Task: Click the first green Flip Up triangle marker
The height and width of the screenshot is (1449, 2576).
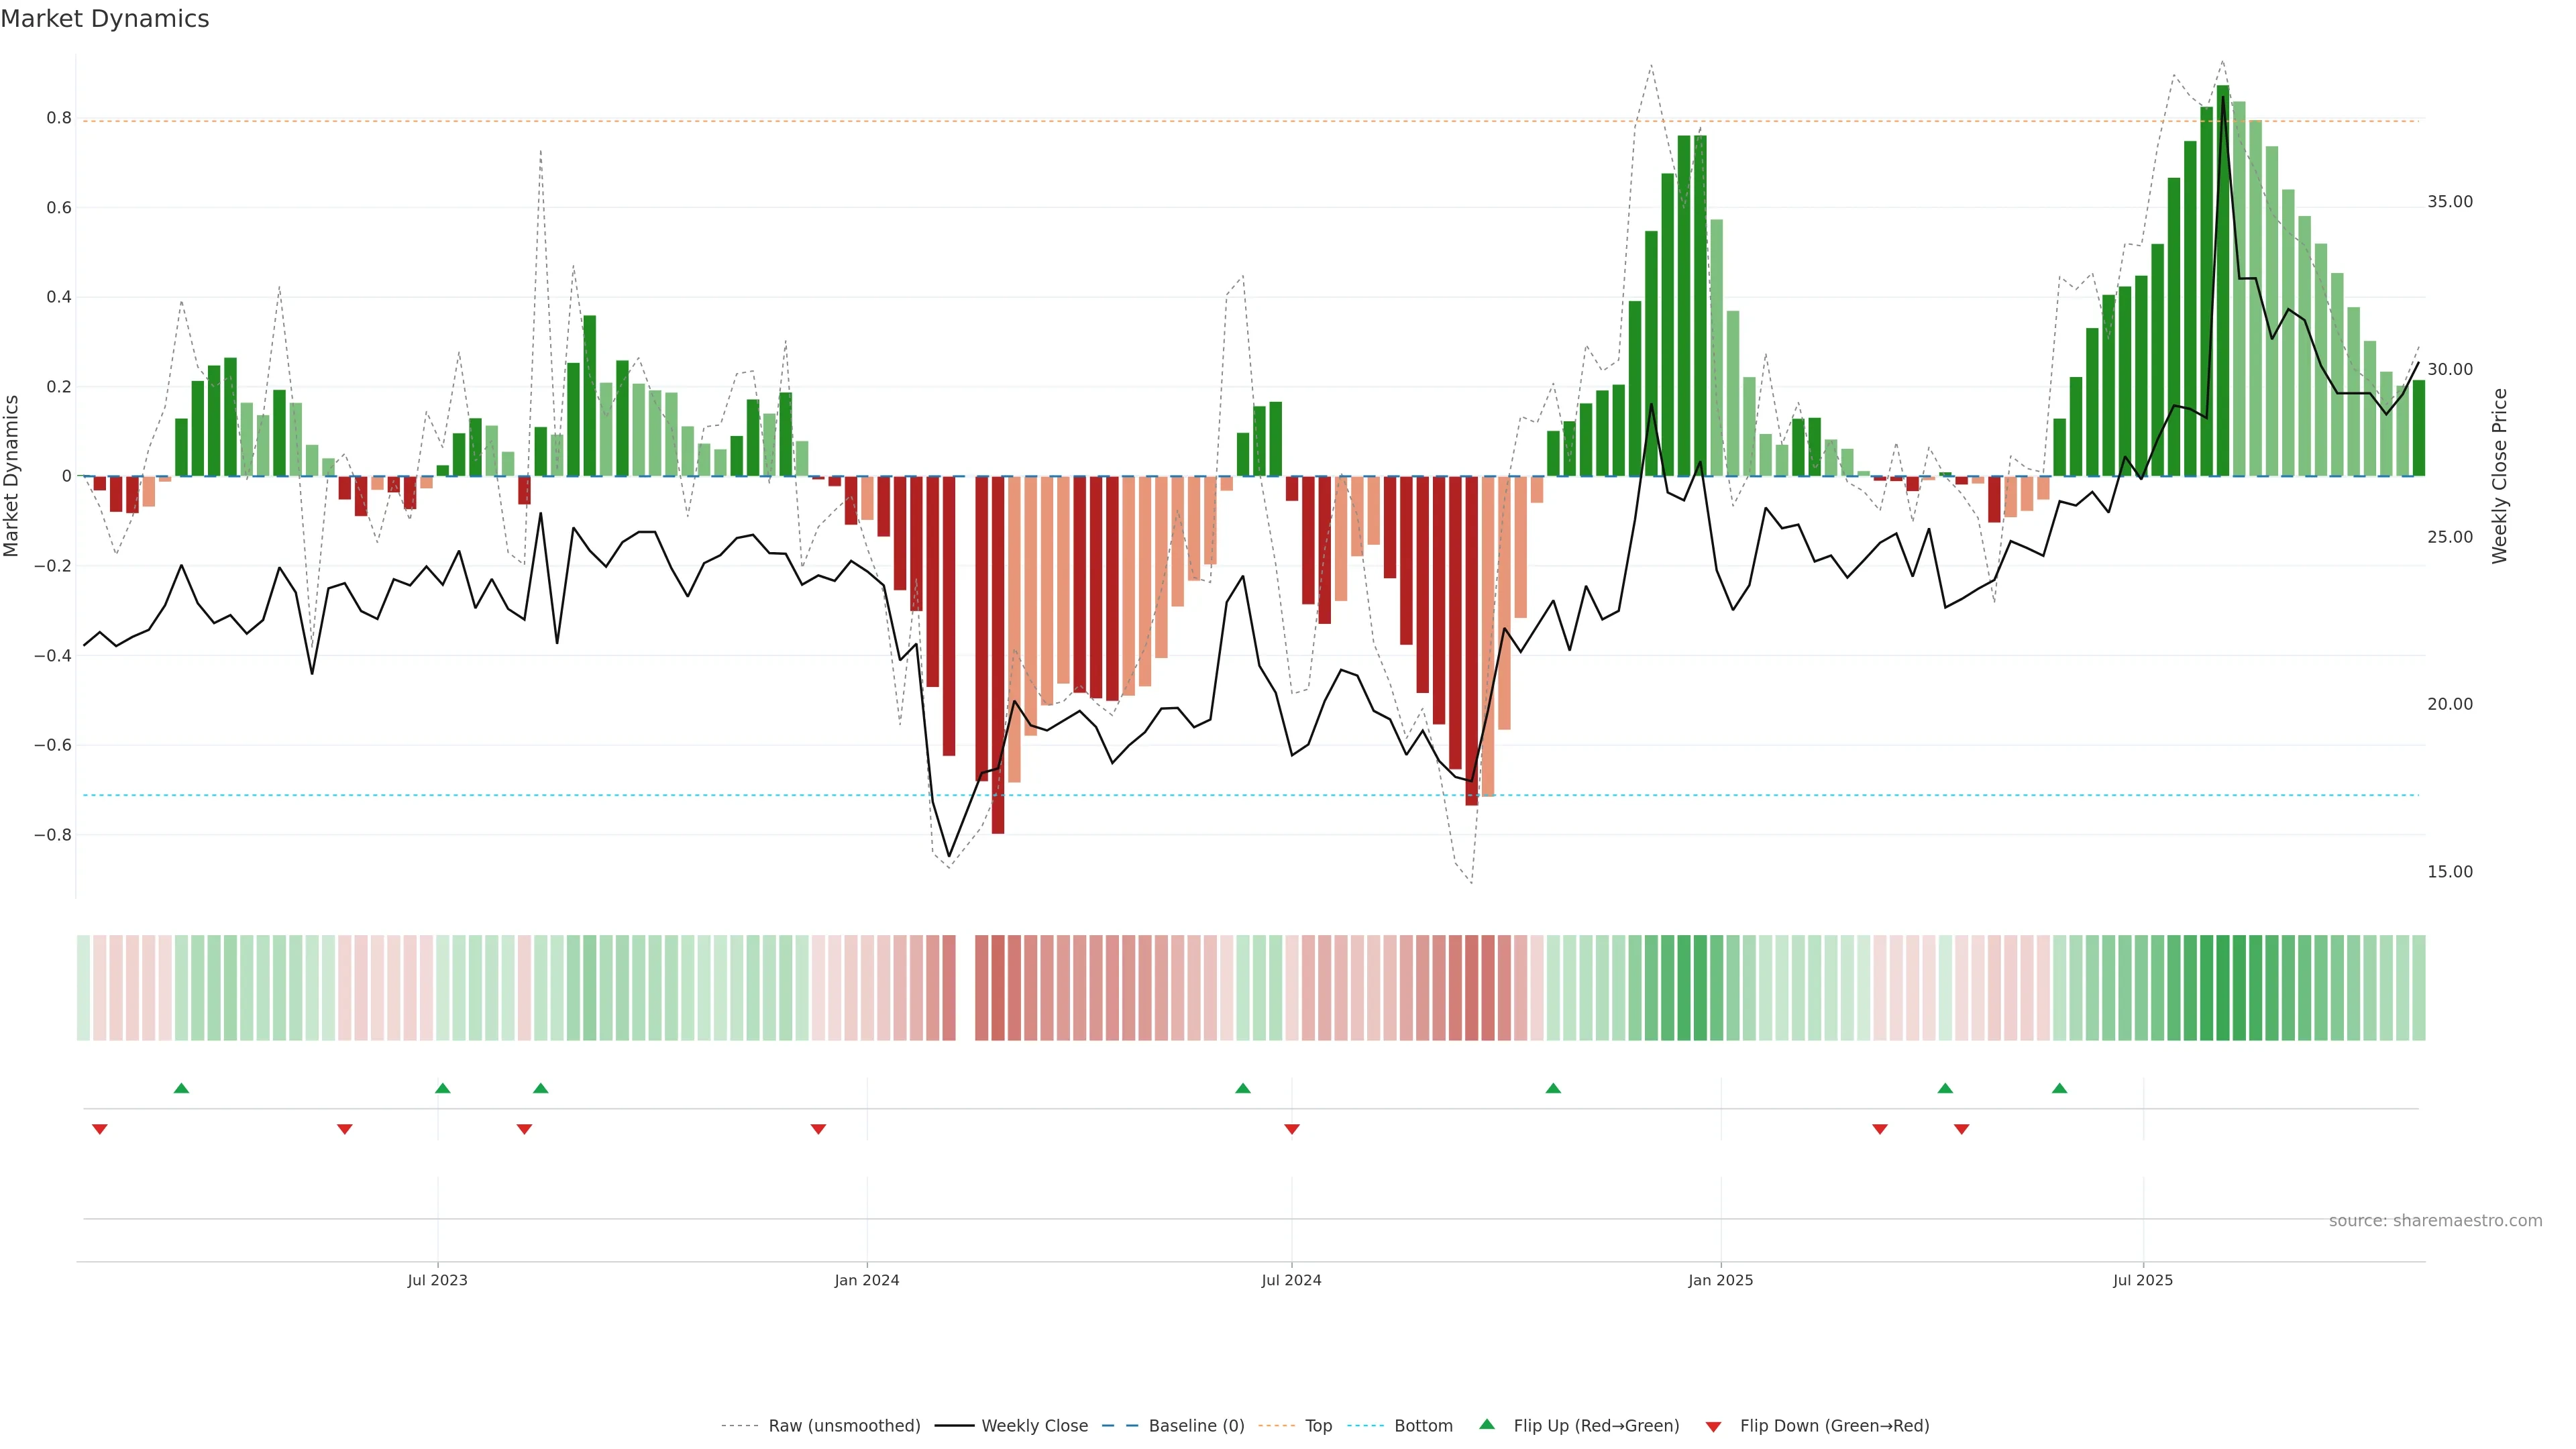Action: pos(181,1088)
